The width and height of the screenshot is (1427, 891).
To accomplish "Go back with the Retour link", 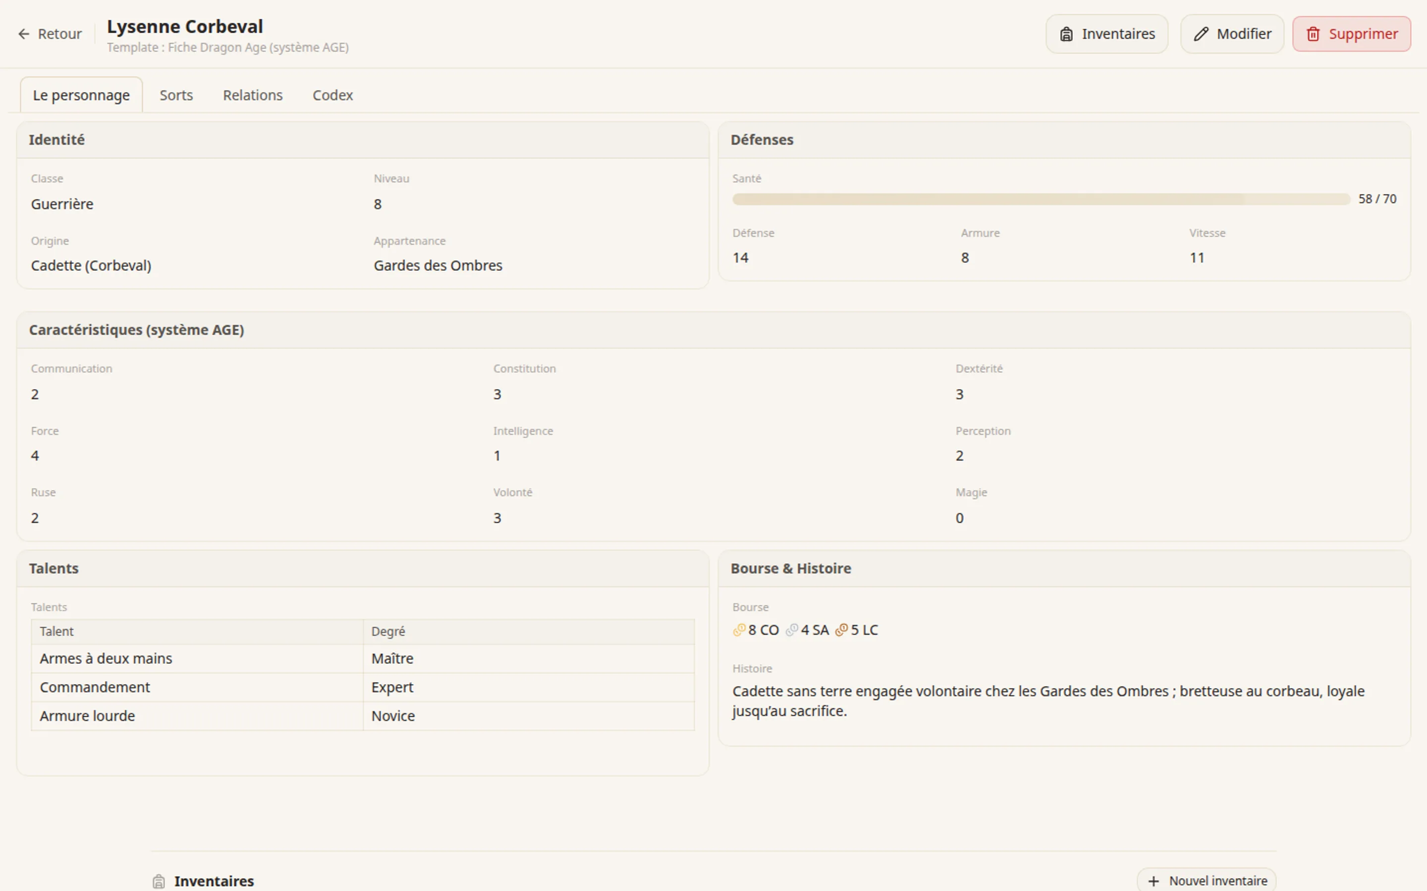I will 50,34.
